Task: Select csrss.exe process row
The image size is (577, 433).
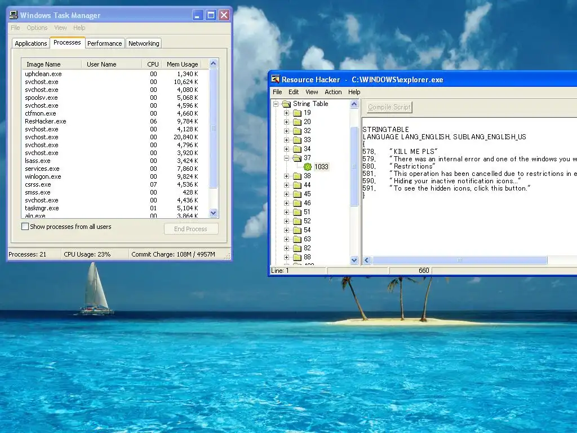Action: coord(115,184)
